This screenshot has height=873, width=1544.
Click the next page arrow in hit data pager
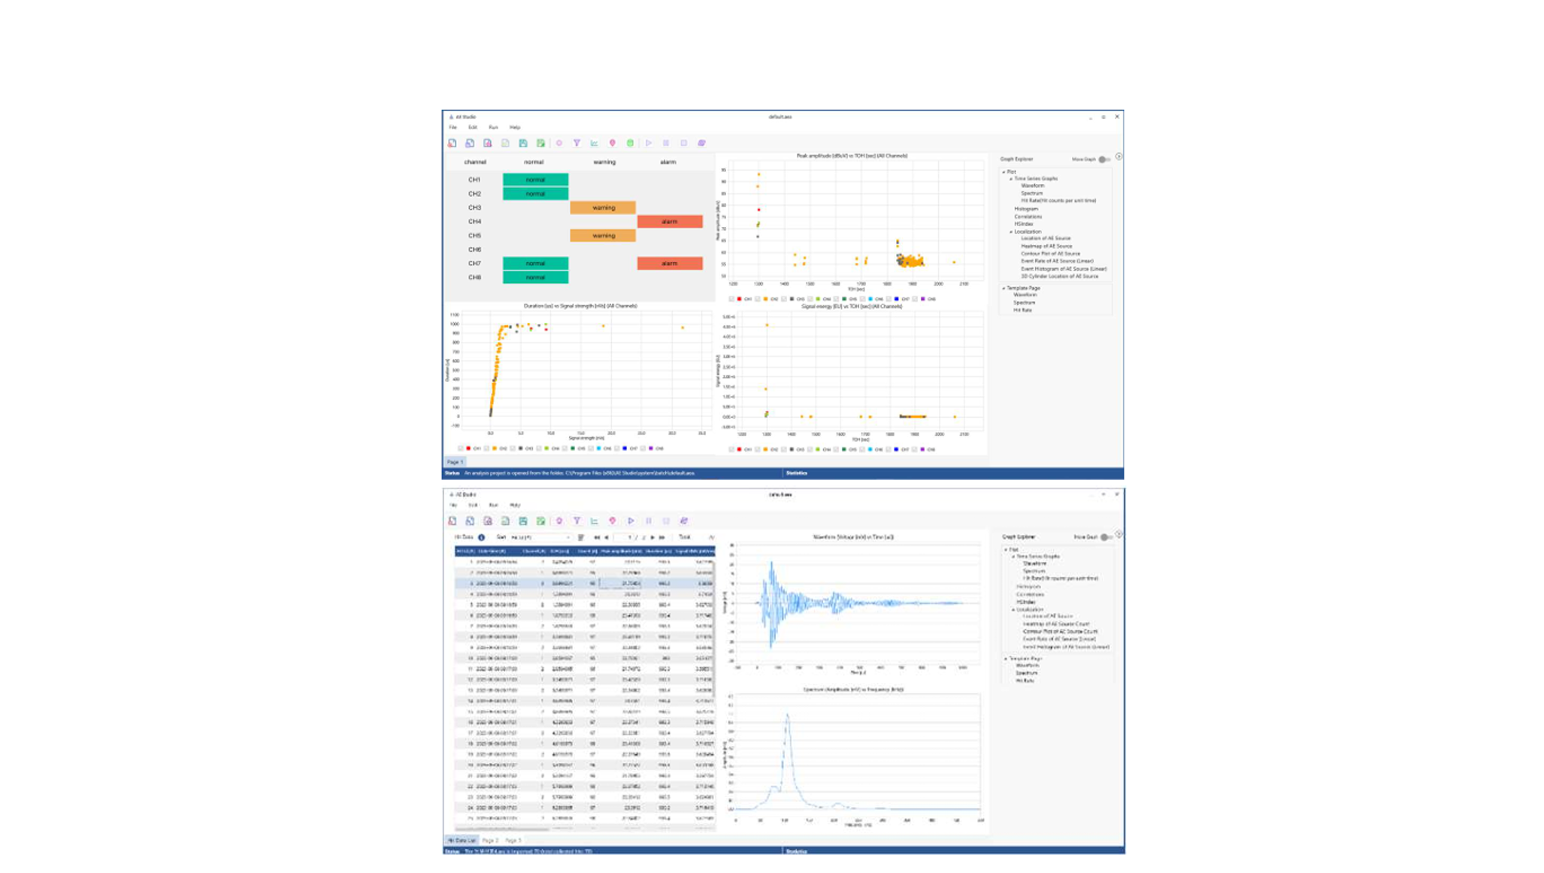[x=652, y=537]
